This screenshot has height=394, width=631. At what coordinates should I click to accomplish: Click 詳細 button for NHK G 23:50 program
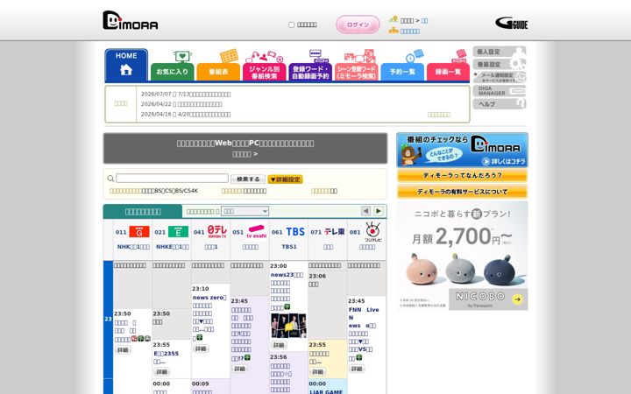(124, 350)
